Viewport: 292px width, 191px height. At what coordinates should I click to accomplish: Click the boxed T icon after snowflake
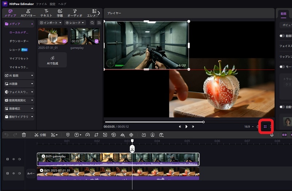[x=143, y=135]
